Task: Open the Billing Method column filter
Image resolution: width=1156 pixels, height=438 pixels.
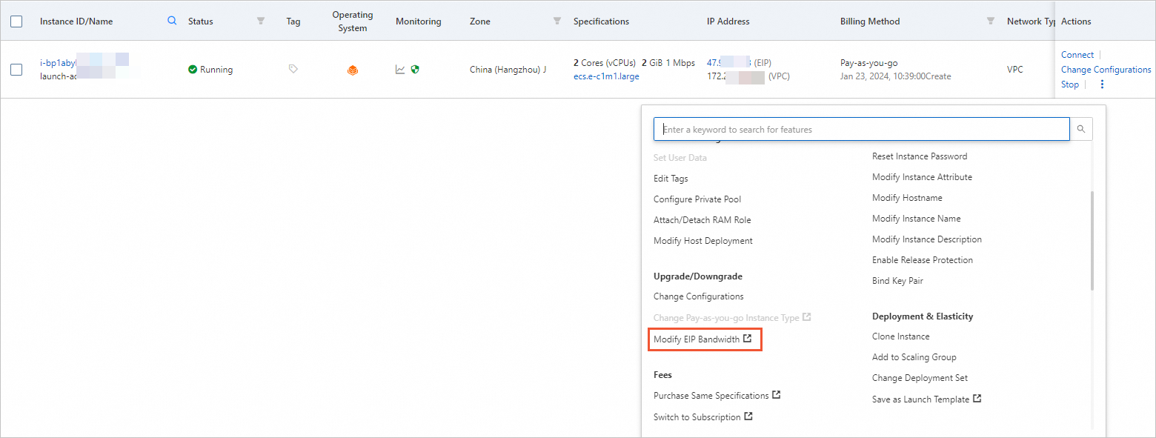Action: click(990, 21)
